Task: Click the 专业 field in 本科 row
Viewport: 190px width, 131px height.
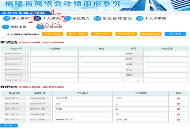Action: coord(101,64)
